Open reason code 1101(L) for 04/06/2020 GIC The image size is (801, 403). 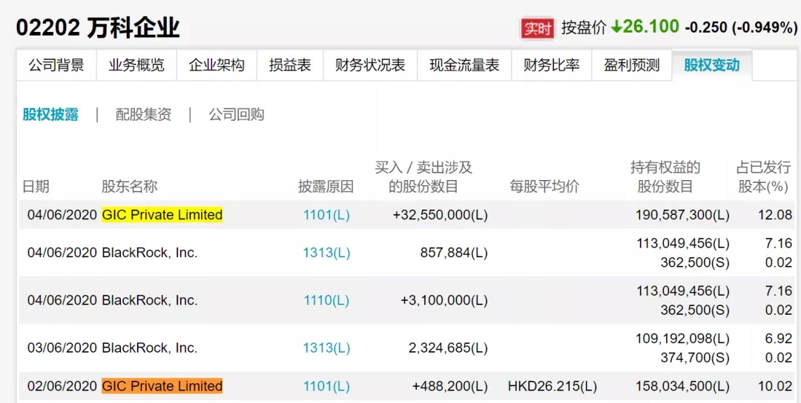326,215
